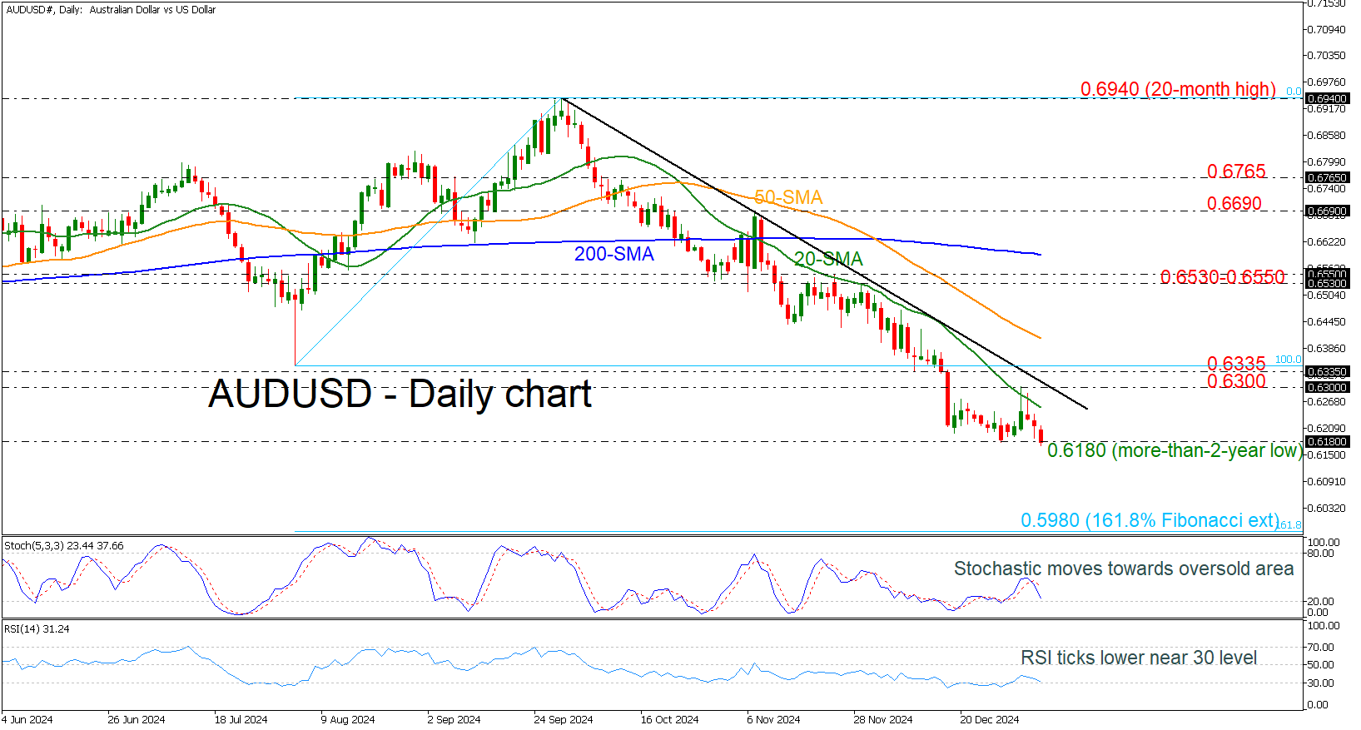Click the 100.0 Fibonacci level marker

(1289, 360)
